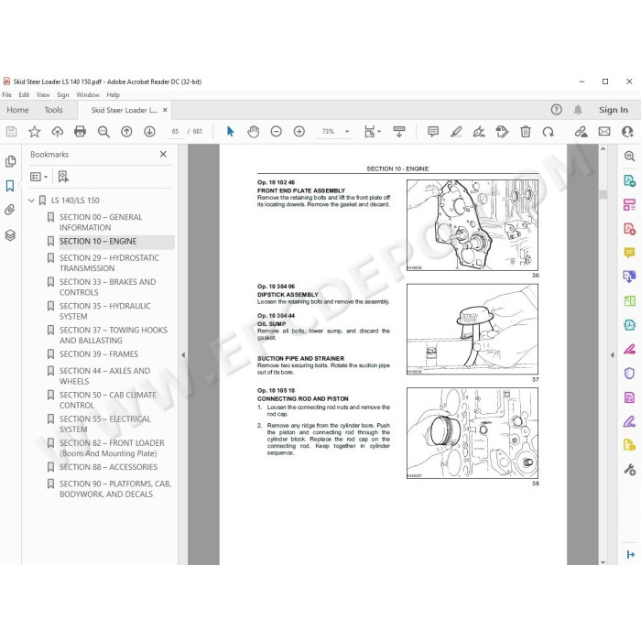The image size is (641, 641).
Task: Choose the selection arrow tool
Action: [x=230, y=131]
